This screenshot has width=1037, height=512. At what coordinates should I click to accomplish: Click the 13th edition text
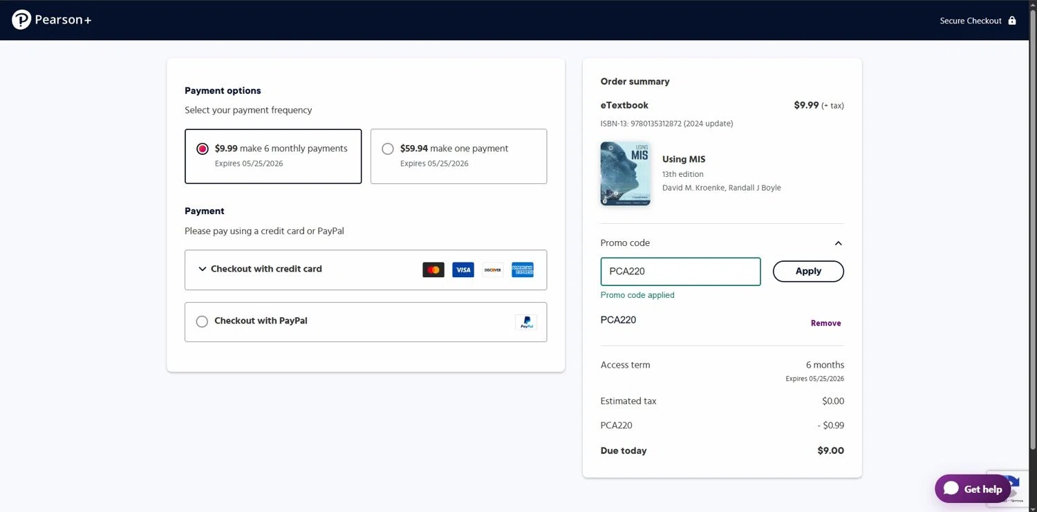(683, 174)
